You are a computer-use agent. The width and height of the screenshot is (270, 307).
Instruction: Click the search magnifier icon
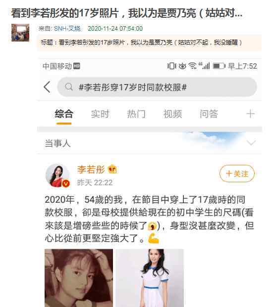point(69,87)
